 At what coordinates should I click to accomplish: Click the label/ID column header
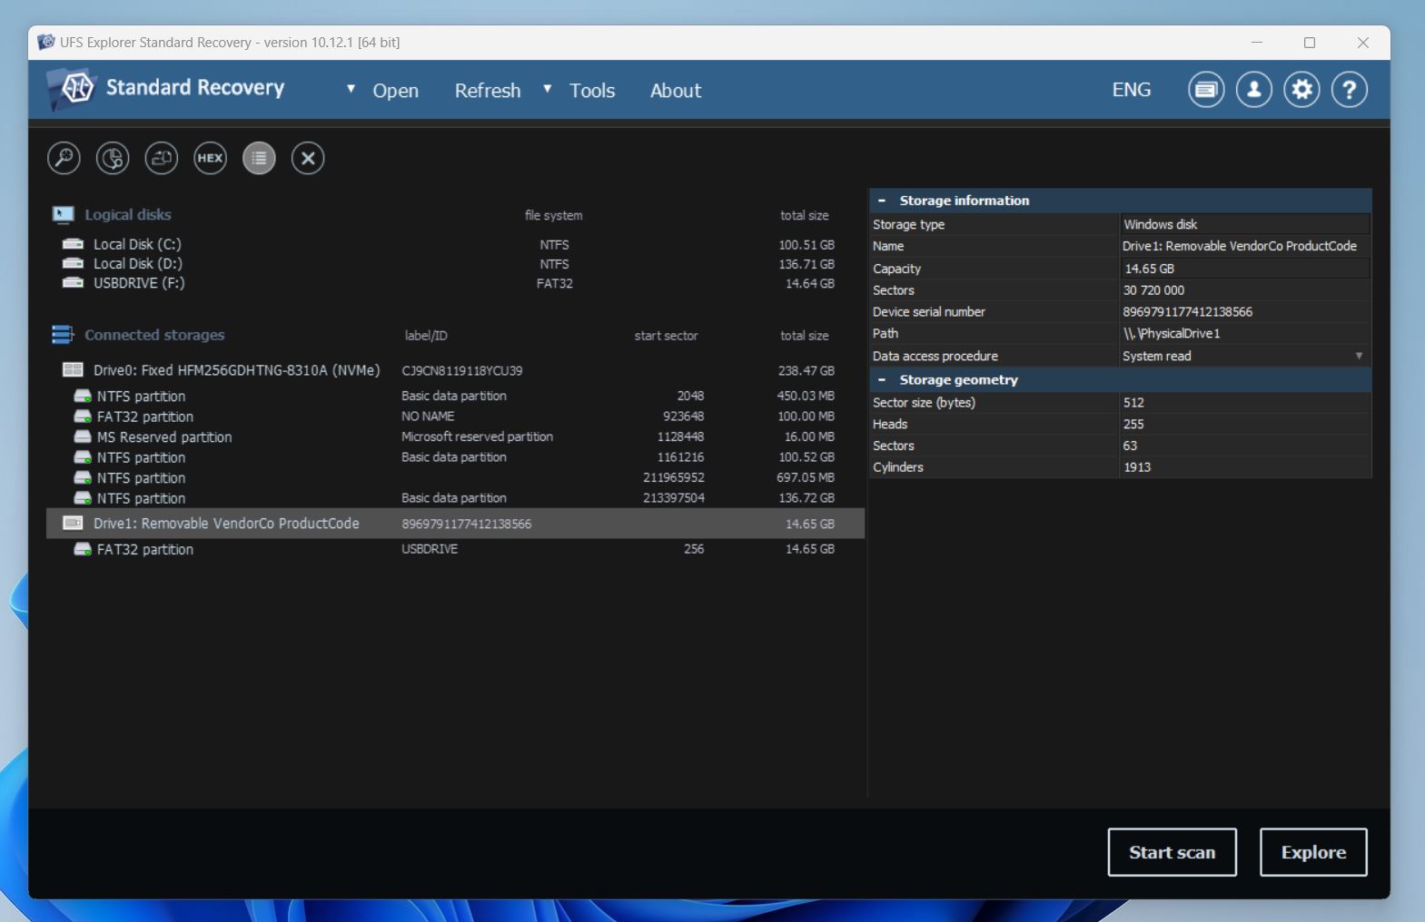[x=426, y=336]
